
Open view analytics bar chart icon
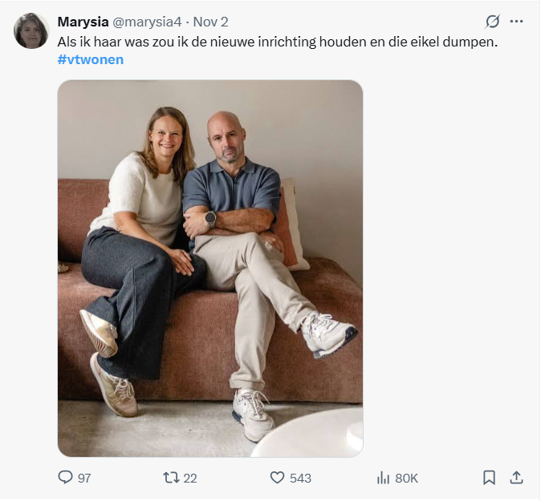coord(383,478)
